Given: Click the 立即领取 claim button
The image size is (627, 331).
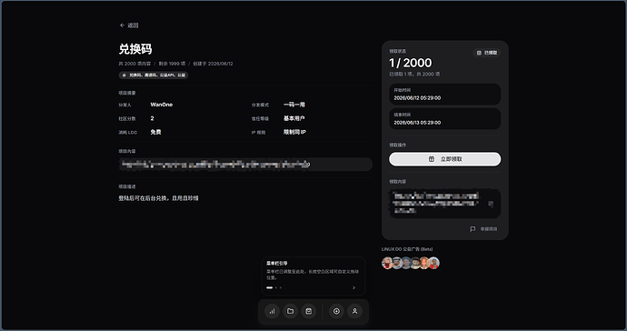Looking at the screenshot, I should (444, 159).
